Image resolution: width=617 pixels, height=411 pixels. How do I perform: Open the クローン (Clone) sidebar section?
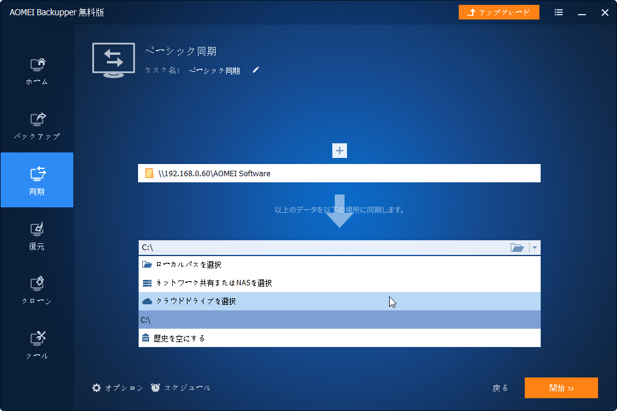pos(37,290)
